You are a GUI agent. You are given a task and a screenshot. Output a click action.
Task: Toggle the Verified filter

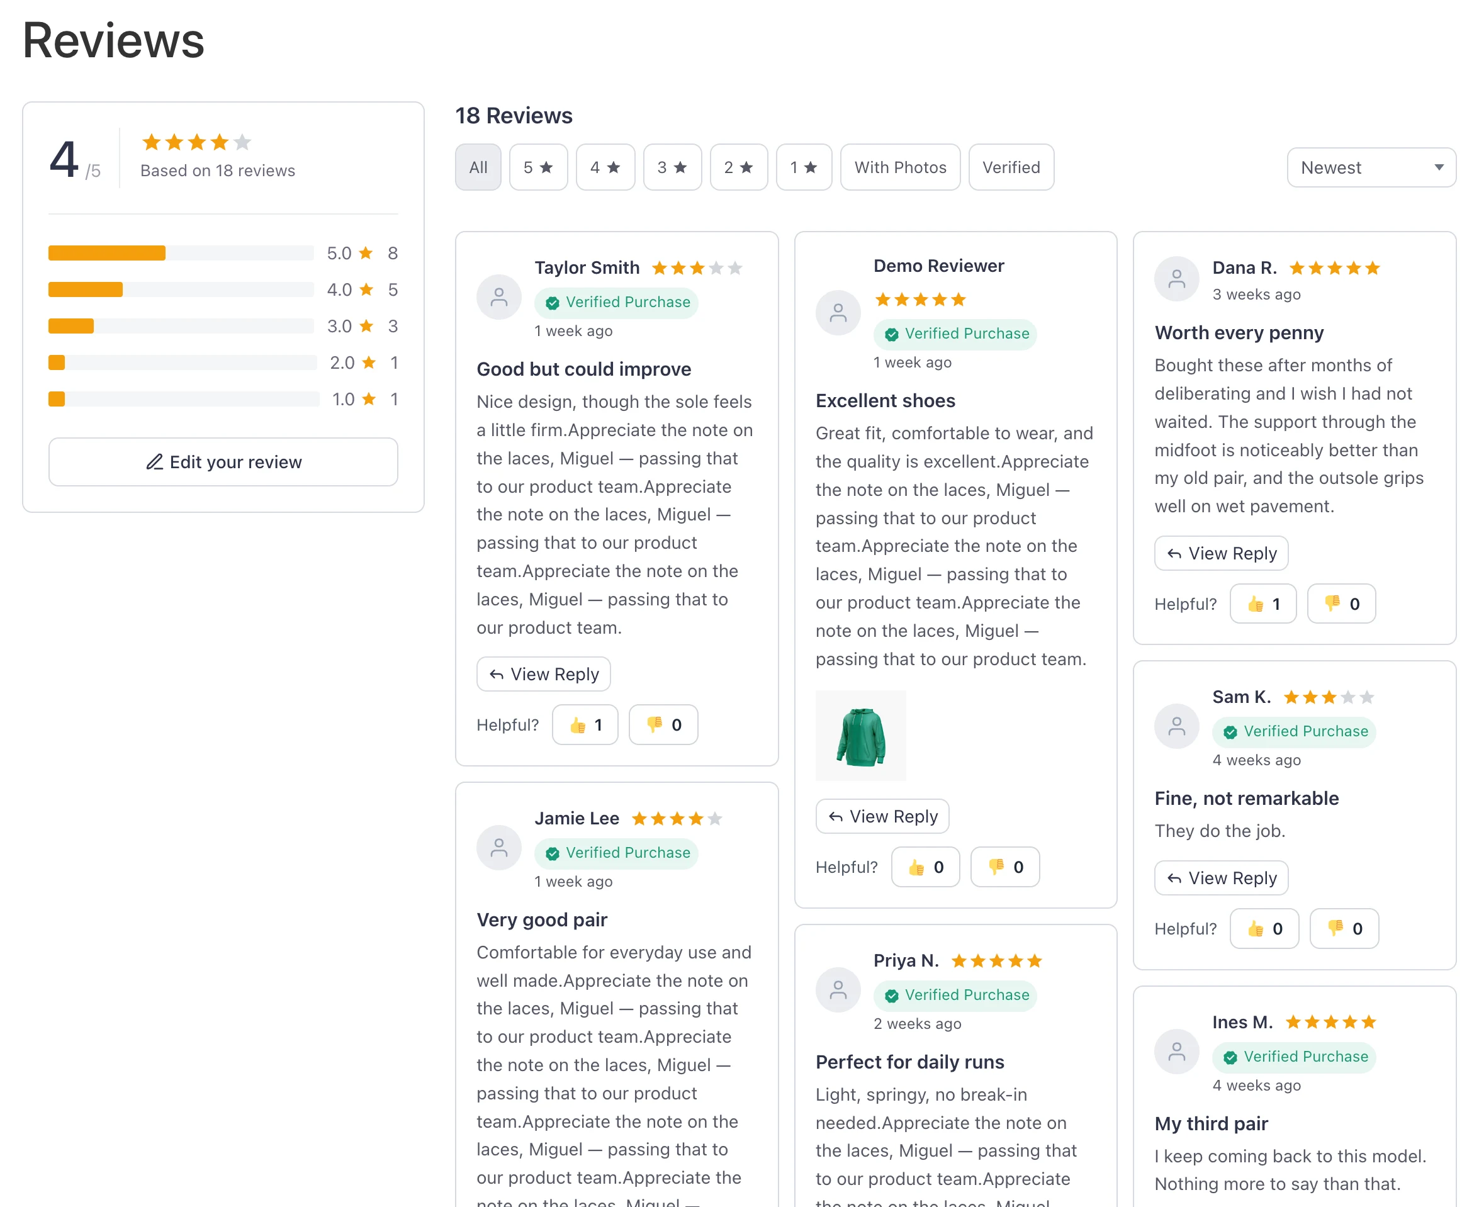pyautogui.click(x=1011, y=167)
